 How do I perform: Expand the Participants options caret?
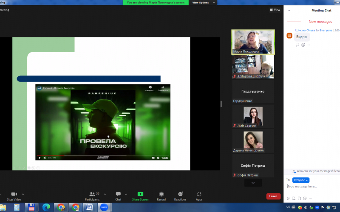[105, 194]
